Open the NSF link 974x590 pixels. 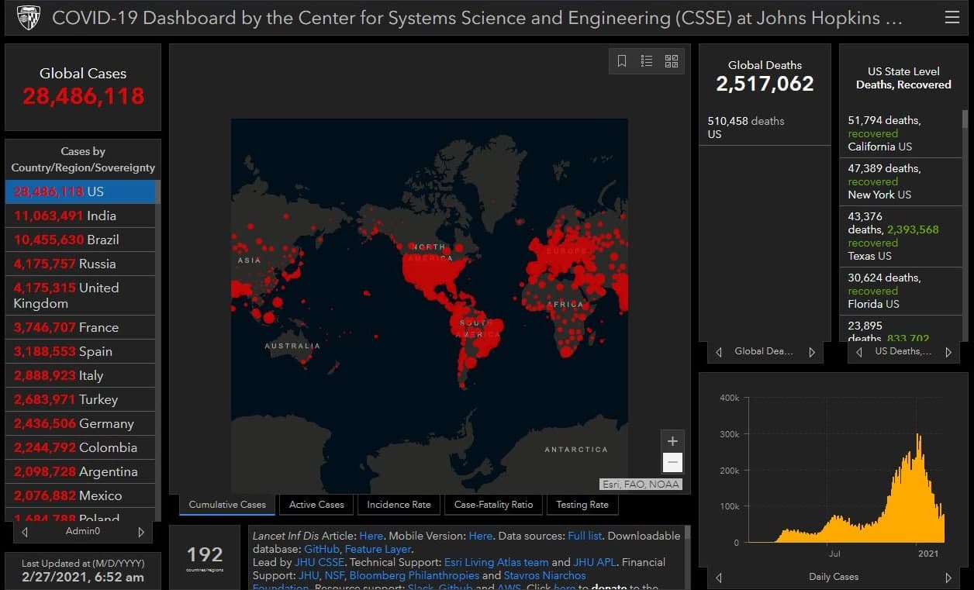point(333,575)
